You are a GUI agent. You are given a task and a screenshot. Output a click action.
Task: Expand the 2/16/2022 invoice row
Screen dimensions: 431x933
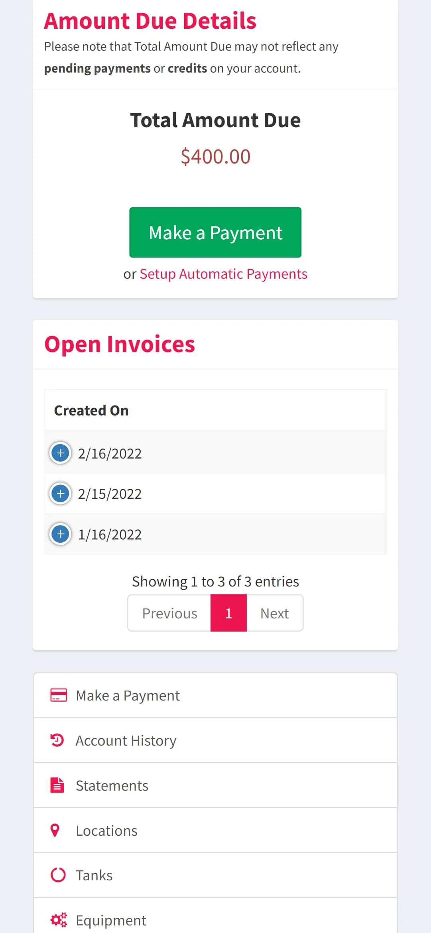click(61, 453)
